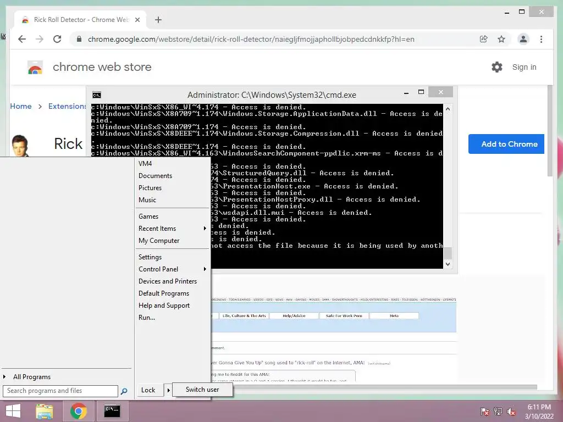Open the taskbar clock and date
This screenshot has height=422, width=563.
pos(539,412)
